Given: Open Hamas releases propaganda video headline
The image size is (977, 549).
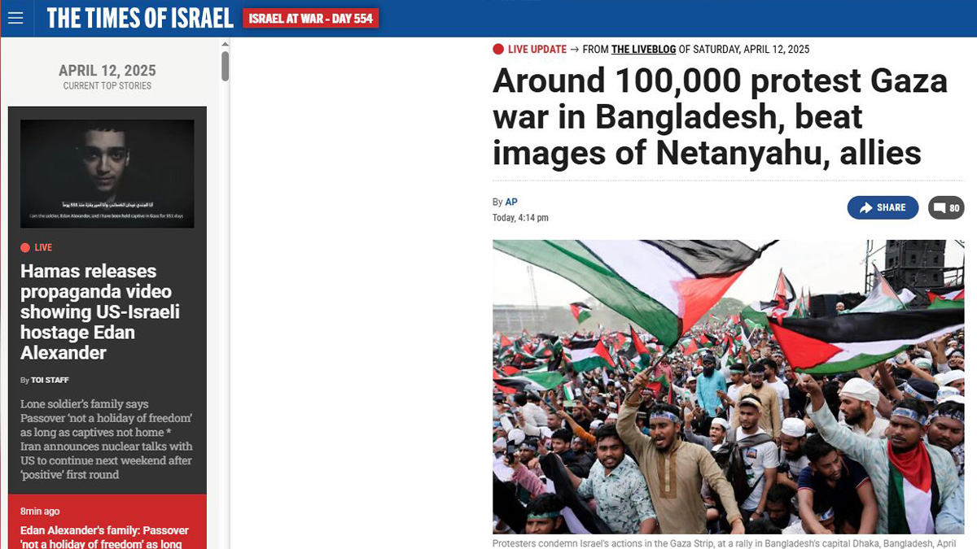Looking at the screenshot, I should tap(100, 312).
